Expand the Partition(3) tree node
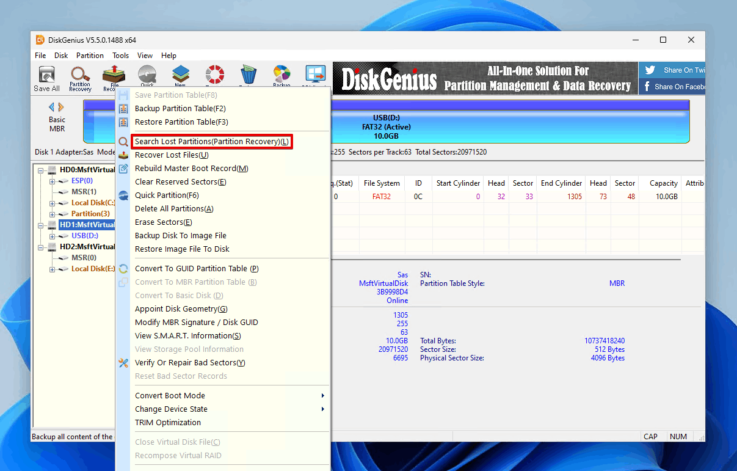 [52, 214]
